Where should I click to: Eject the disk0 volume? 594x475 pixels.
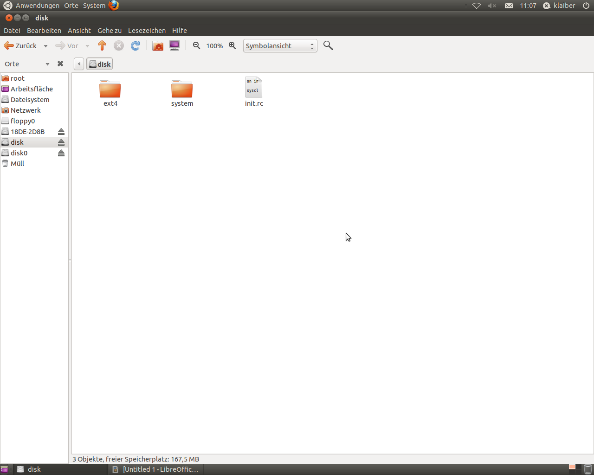pyautogui.click(x=61, y=153)
